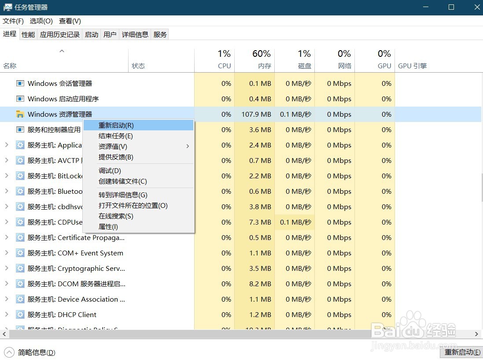This screenshot has height=362, width=483.
Task: Click the 服务和控制器应用 process icon
Action: pyautogui.click(x=20, y=129)
